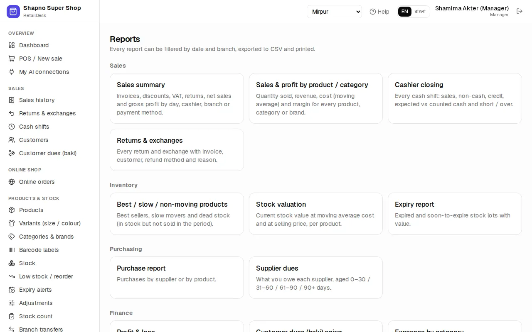Screen dimensions: 532x332
Task: Click the Shapno Super Shop bag logo
Action: 13,12
